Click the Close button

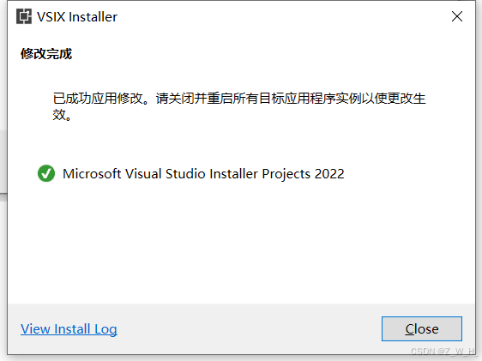422,328
